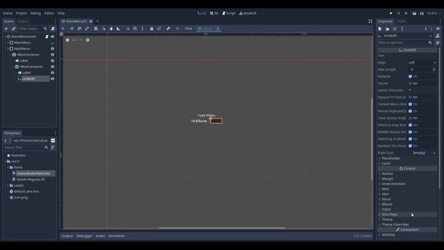Select the Scale Mode tool
Screen dimensions: 444x250
point(87,28)
